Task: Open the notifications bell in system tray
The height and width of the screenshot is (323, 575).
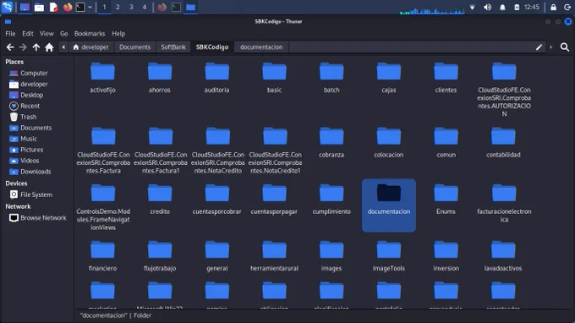Action: 502,7
